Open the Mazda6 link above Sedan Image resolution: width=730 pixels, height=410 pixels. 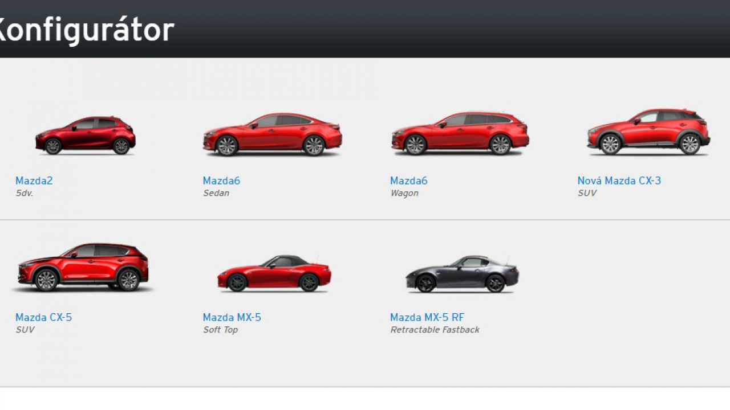(x=221, y=181)
